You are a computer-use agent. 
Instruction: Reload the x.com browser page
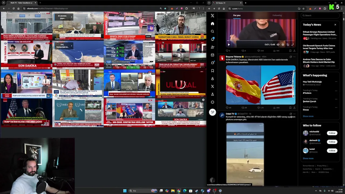[x=219, y=8]
